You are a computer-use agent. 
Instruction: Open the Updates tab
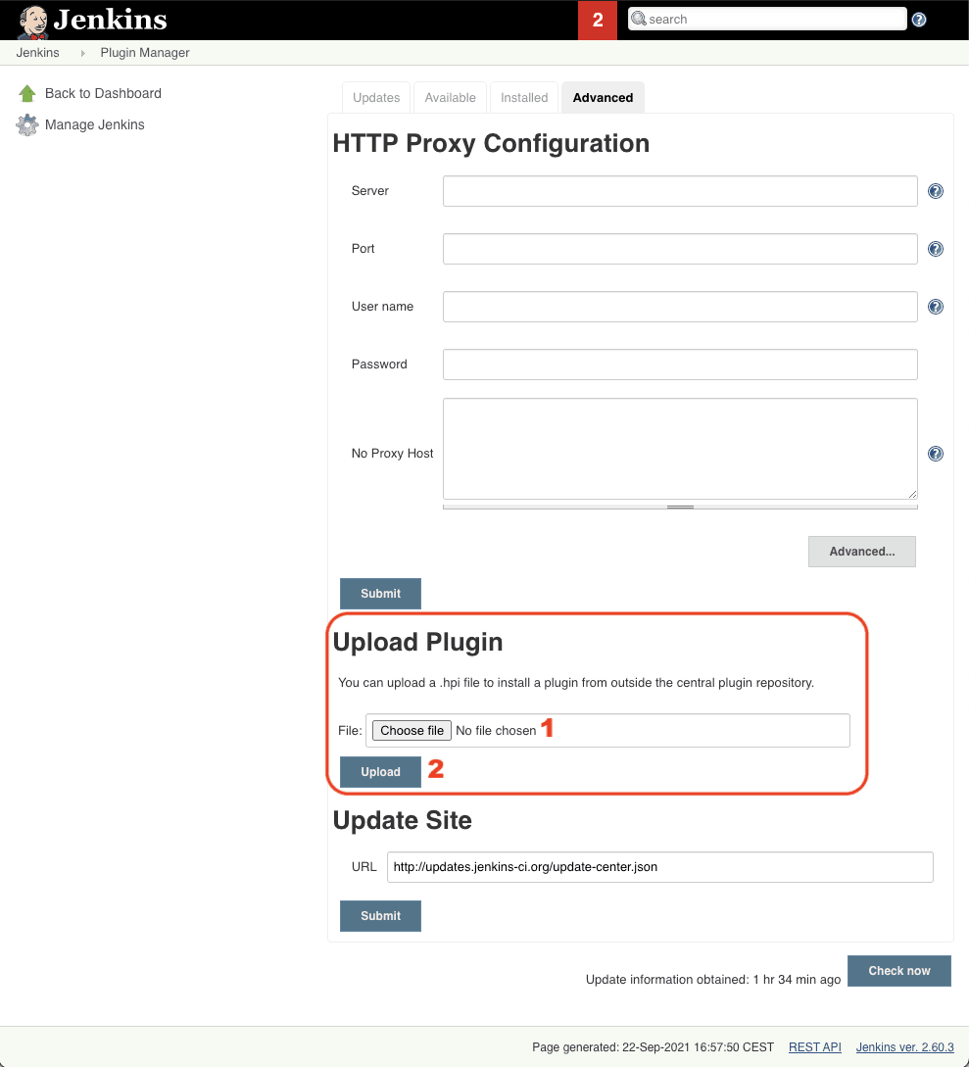click(376, 98)
